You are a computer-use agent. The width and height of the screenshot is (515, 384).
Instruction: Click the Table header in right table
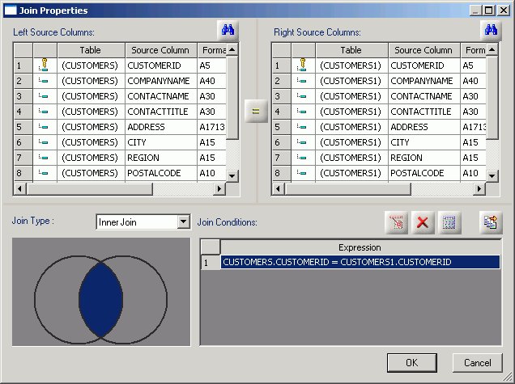pyautogui.click(x=351, y=50)
